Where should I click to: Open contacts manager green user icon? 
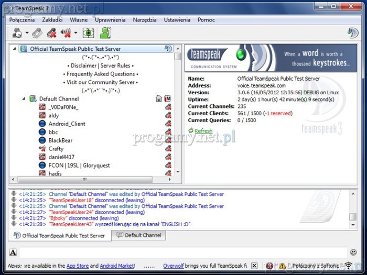point(105,33)
